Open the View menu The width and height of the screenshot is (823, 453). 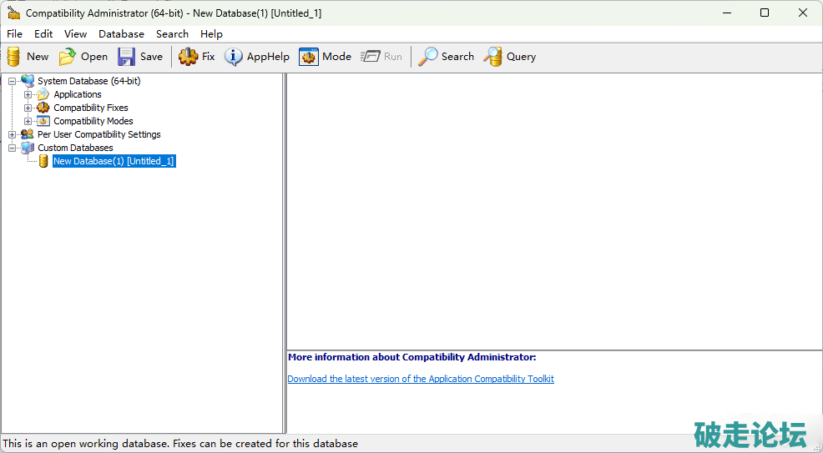[76, 34]
